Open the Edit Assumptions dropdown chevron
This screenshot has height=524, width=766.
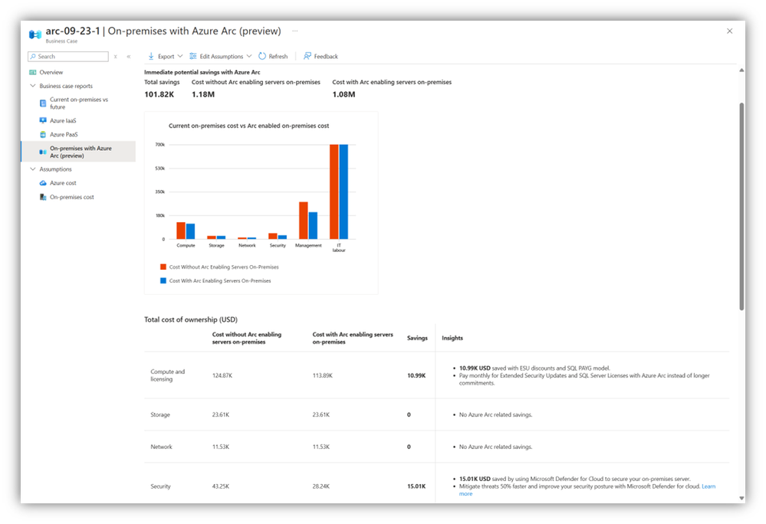point(249,56)
